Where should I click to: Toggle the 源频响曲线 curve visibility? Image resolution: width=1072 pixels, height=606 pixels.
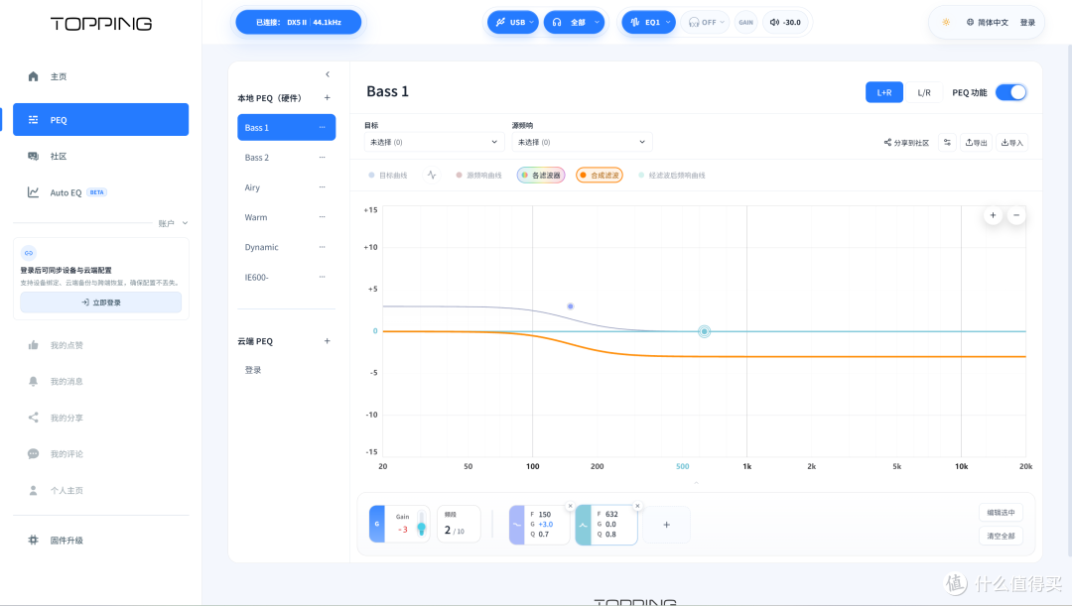click(x=478, y=176)
